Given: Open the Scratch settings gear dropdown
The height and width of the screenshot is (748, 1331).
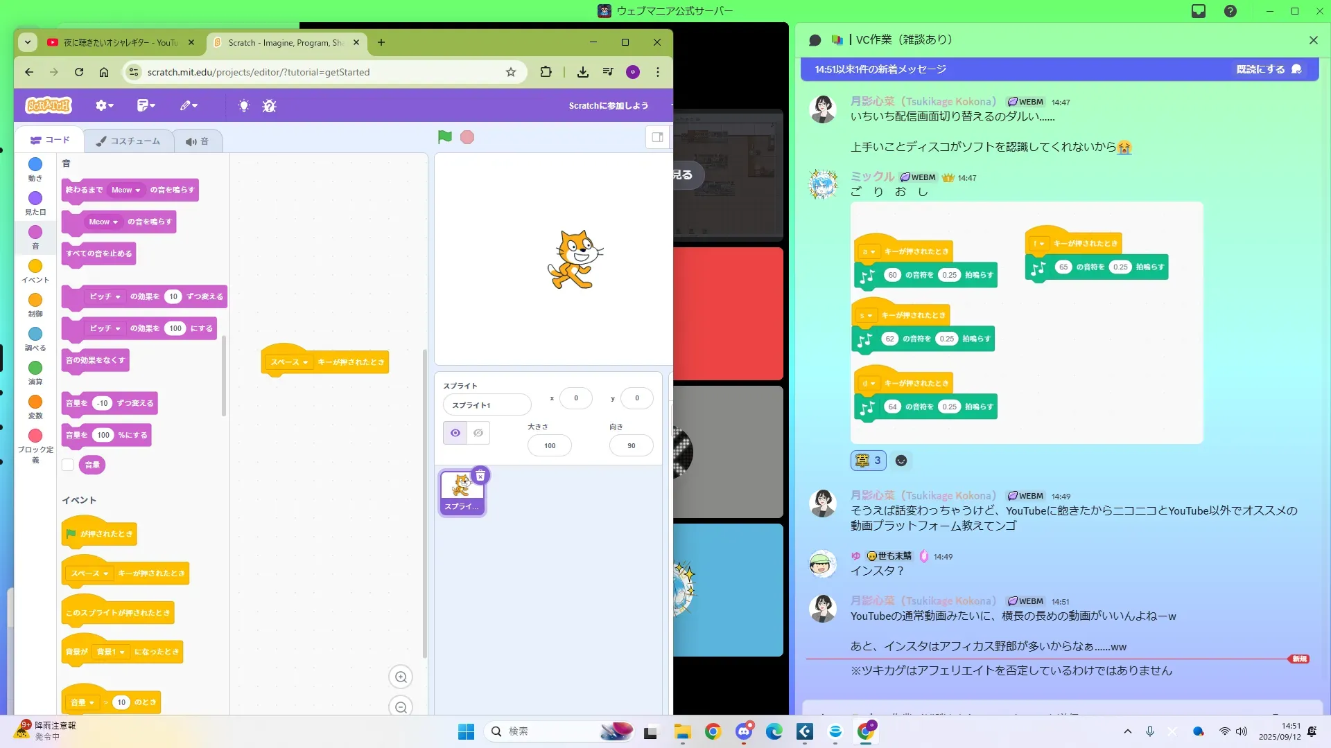Looking at the screenshot, I should click(x=104, y=105).
